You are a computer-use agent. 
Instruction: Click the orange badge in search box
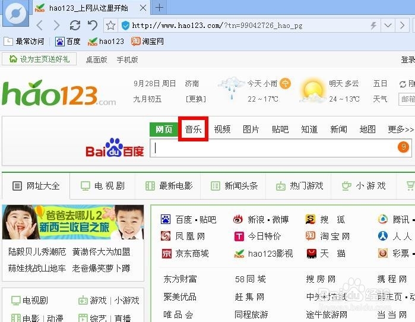click(x=403, y=147)
